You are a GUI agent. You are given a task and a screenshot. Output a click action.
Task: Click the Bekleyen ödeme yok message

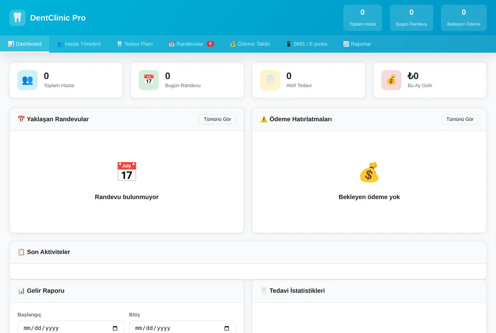point(369,197)
